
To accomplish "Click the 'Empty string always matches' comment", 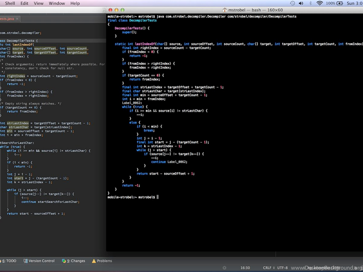I will (30, 104).
